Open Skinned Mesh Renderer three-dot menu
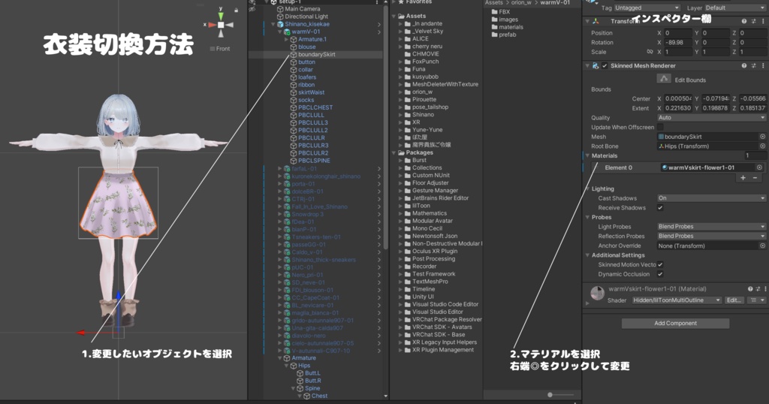This screenshot has width=769, height=404. point(763,65)
